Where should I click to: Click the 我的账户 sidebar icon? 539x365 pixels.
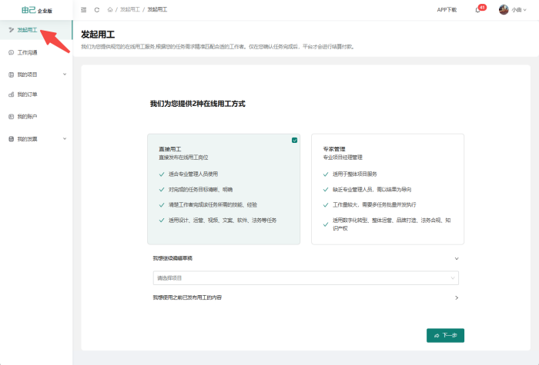point(11,117)
